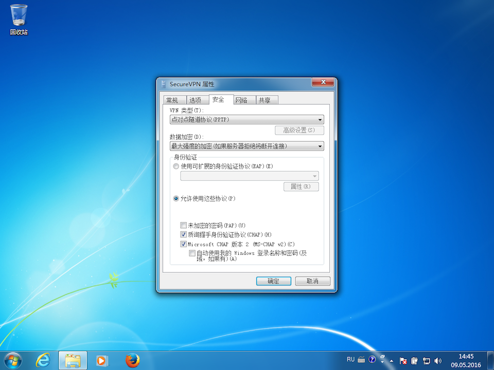
Task: Open Windows Explorer from the taskbar
Action: (73, 361)
